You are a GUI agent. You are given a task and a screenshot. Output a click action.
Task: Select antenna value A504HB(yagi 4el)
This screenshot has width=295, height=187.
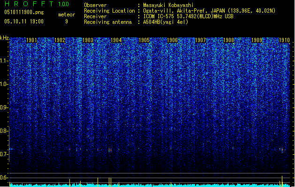tap(166, 22)
